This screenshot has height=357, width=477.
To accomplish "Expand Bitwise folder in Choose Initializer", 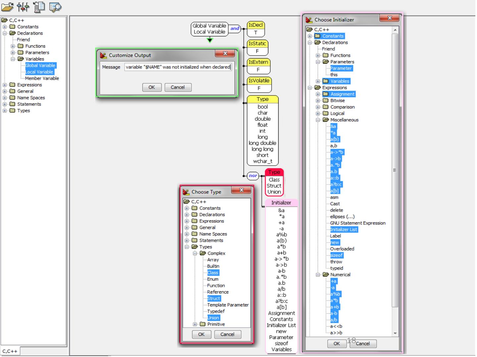I will pyautogui.click(x=318, y=101).
